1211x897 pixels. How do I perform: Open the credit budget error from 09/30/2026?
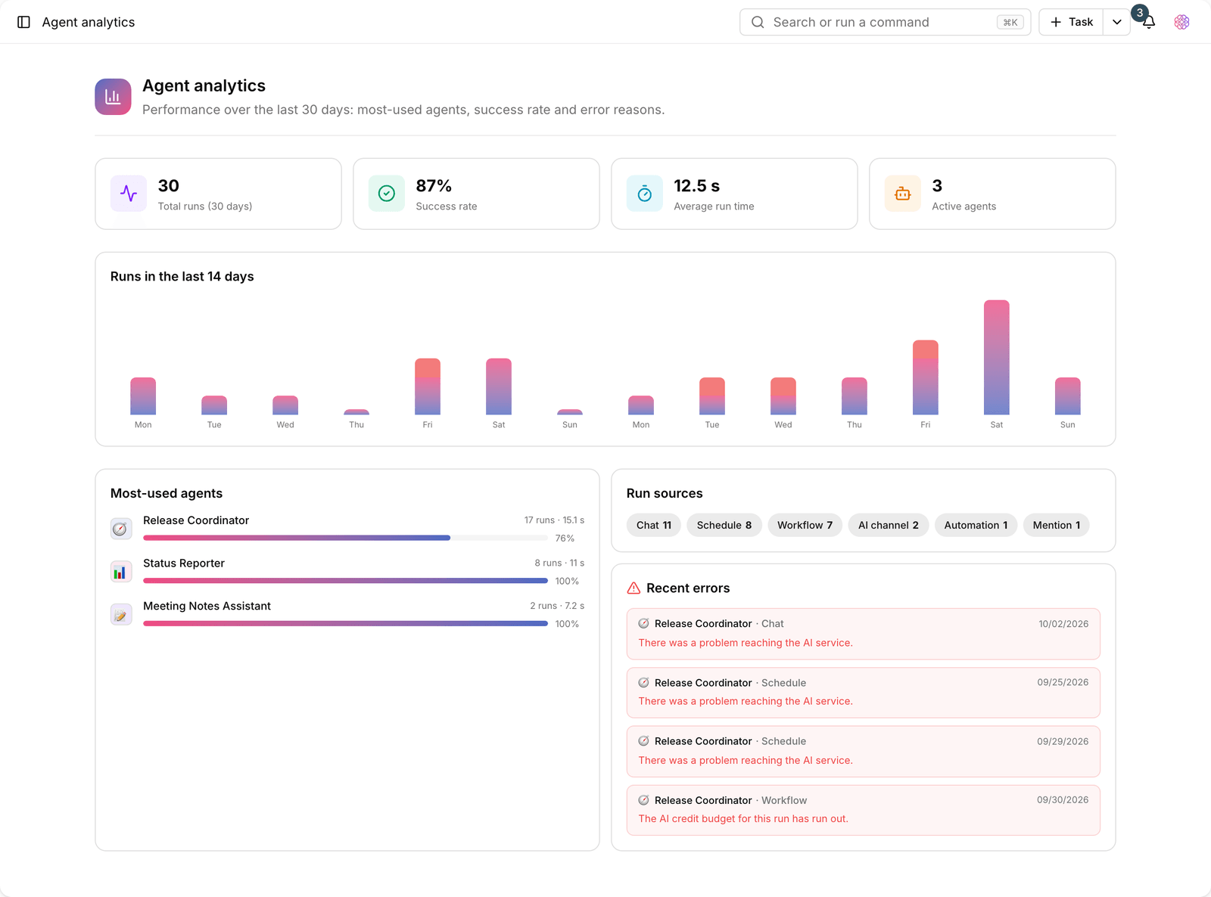[x=864, y=810]
